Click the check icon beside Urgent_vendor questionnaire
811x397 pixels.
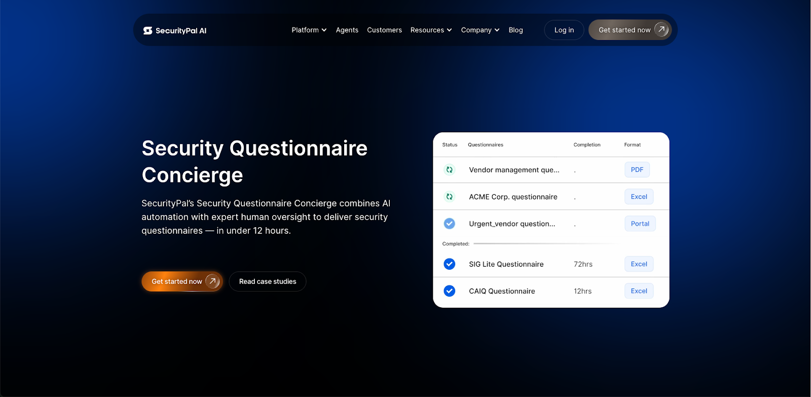coord(449,224)
